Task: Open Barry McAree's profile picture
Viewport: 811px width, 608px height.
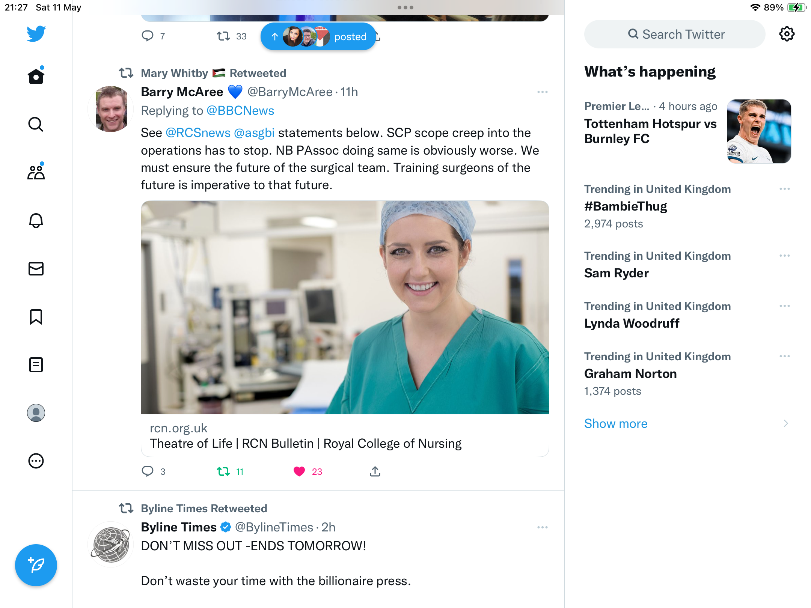Action: tap(111, 109)
